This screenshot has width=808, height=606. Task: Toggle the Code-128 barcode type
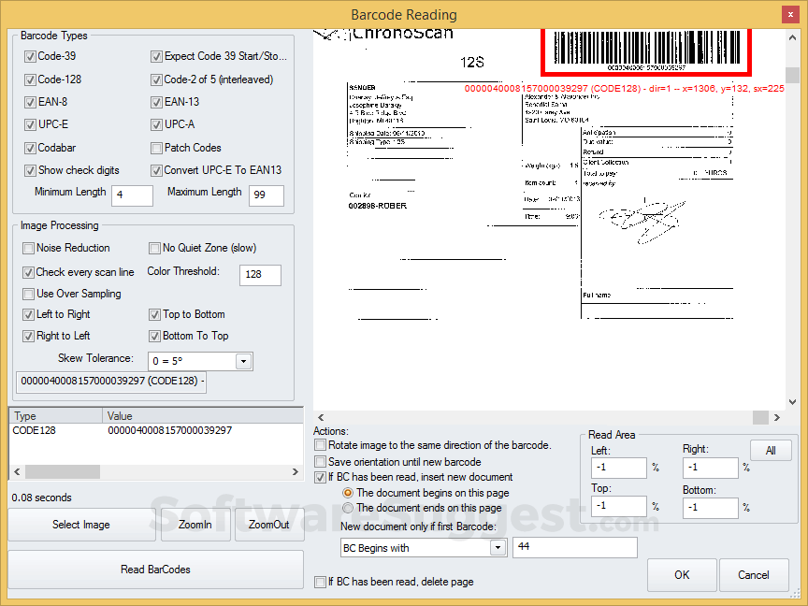coord(30,79)
